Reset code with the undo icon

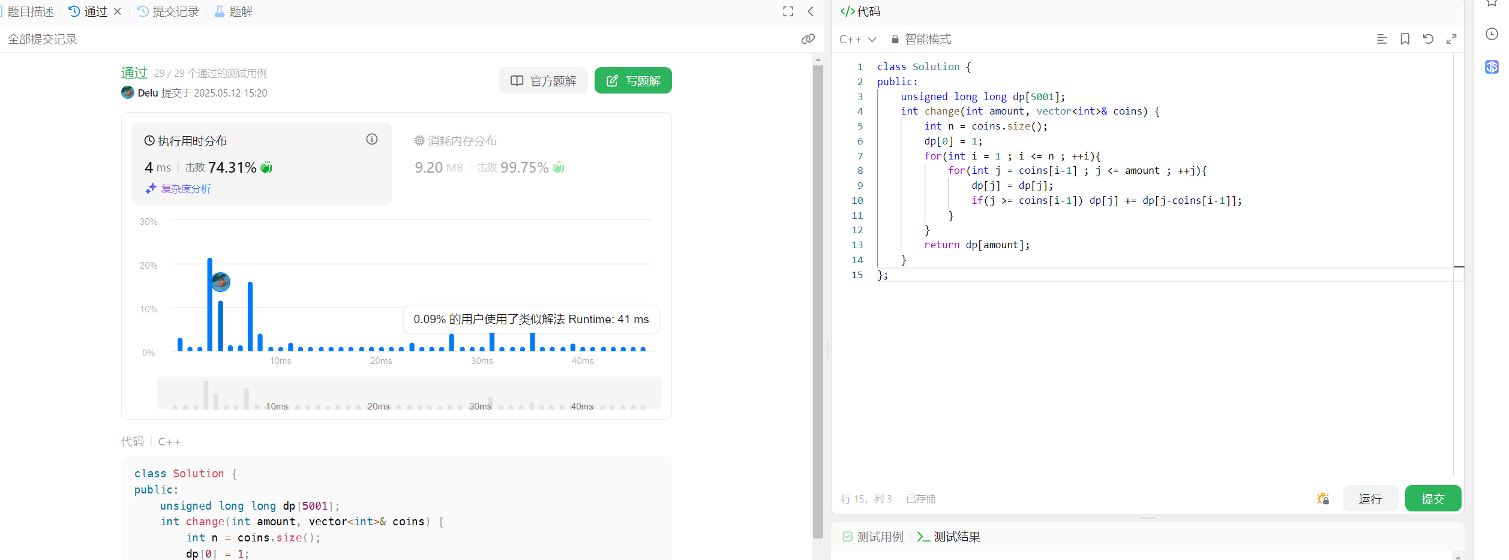pyautogui.click(x=1428, y=39)
